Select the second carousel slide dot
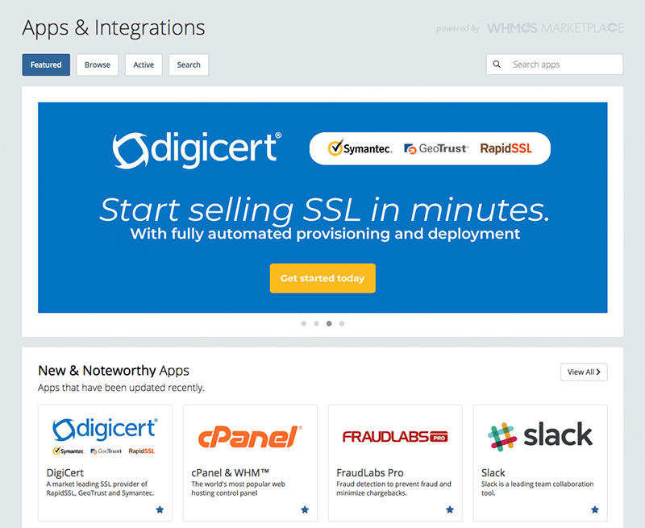 point(316,323)
